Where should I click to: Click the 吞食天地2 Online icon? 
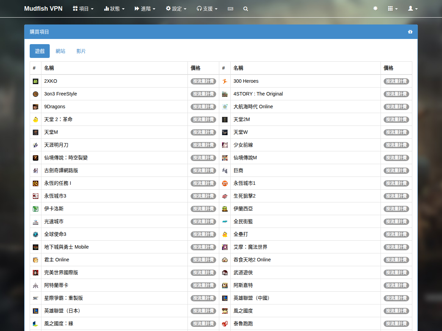click(x=225, y=260)
